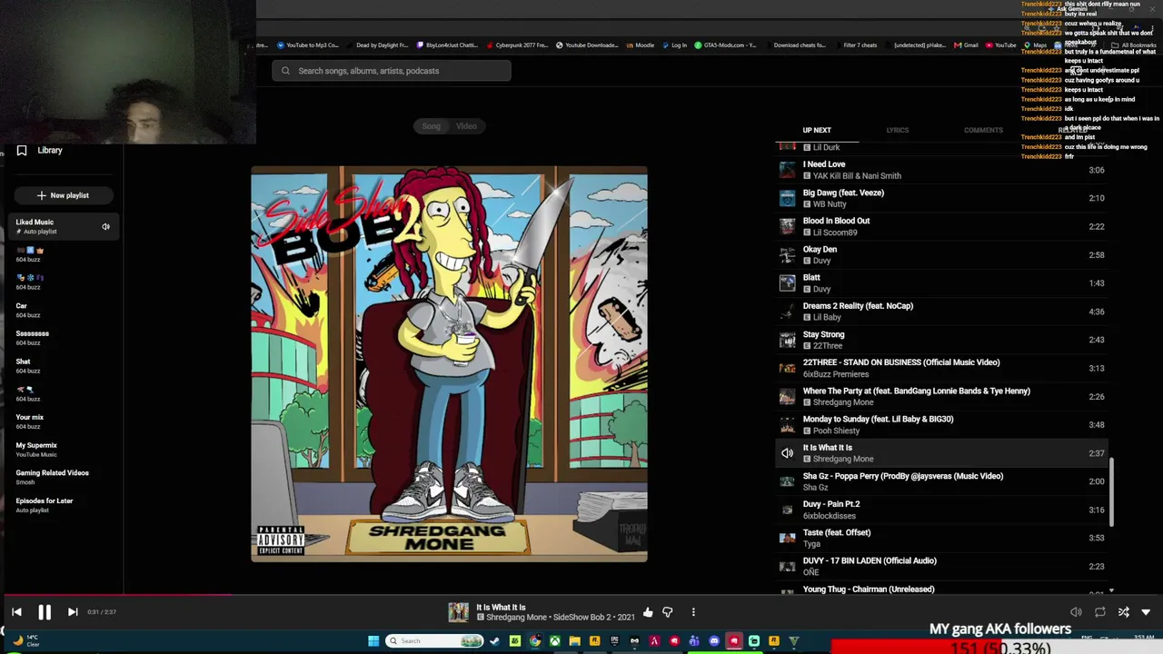Viewport: 1163px width, 654px height.
Task: Open the Xbox app on the taskbar
Action: (x=554, y=641)
